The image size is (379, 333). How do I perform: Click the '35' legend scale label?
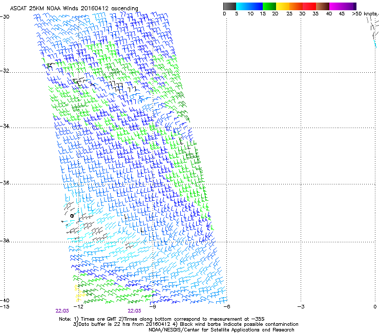coord(315,14)
